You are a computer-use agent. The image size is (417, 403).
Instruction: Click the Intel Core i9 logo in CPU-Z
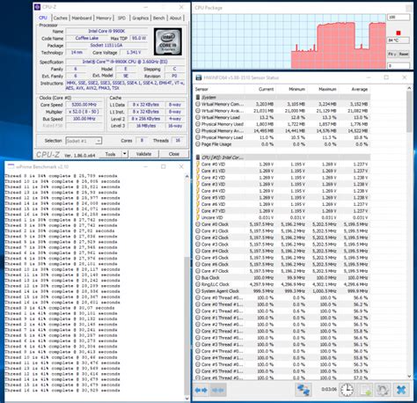[168, 41]
